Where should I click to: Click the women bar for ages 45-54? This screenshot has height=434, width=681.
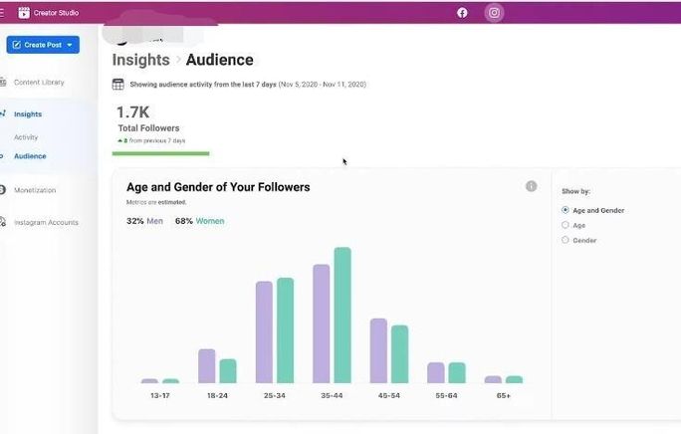point(399,354)
